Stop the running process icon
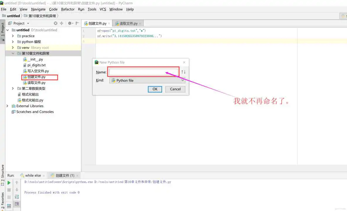347x211 pixels. click(9, 190)
